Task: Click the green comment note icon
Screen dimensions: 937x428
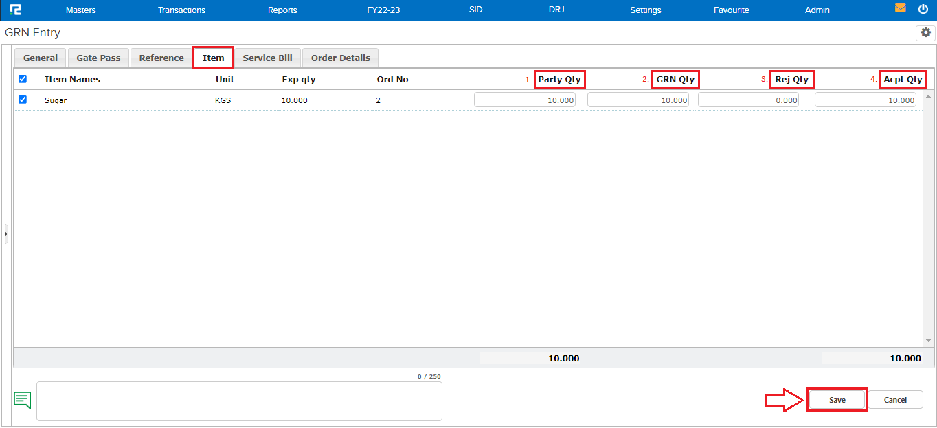Action: click(23, 400)
